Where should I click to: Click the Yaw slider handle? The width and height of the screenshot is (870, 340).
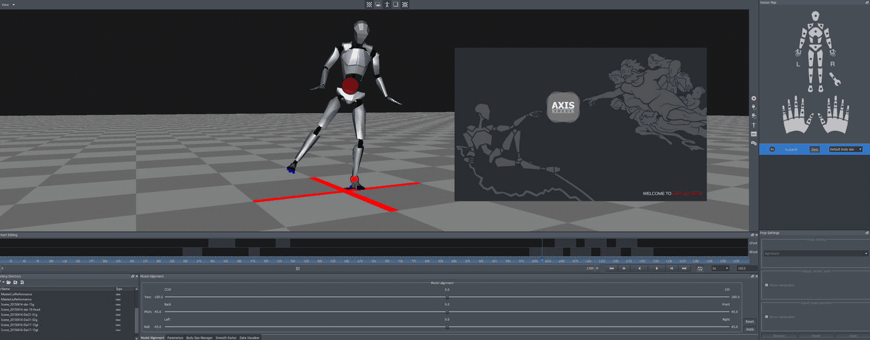coord(447,296)
